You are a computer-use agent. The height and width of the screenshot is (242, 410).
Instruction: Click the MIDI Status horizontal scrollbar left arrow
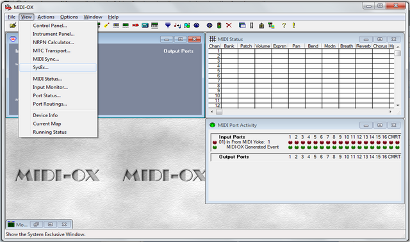tap(212, 111)
